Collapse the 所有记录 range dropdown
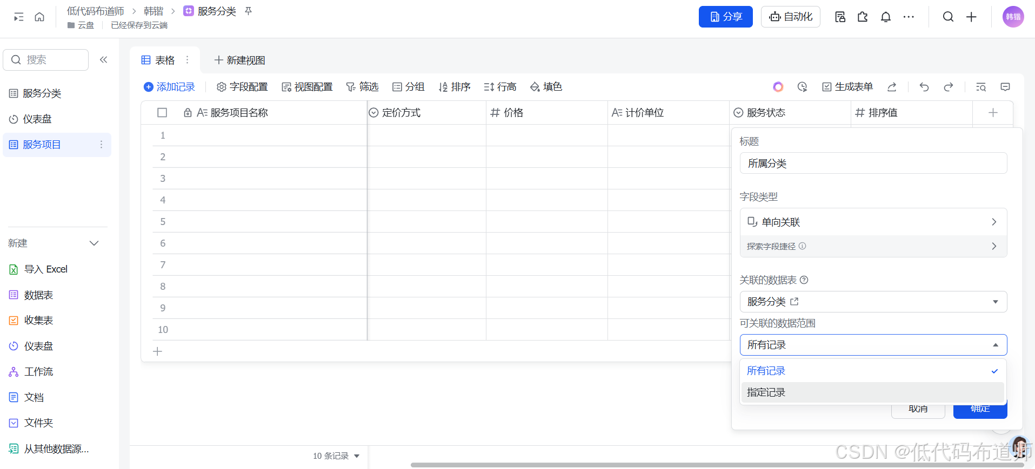Viewport: 1035px width, 469px height. tap(873, 345)
